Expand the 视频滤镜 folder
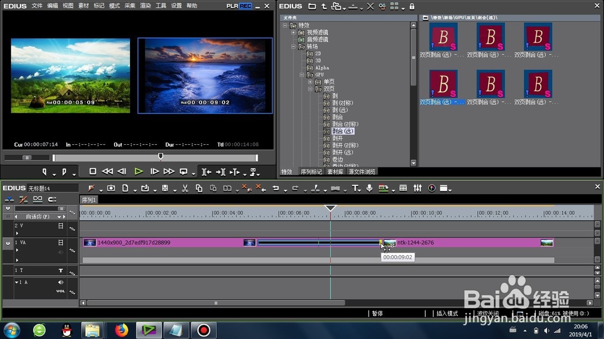Viewport: 604px width, 339px height. coord(294,33)
